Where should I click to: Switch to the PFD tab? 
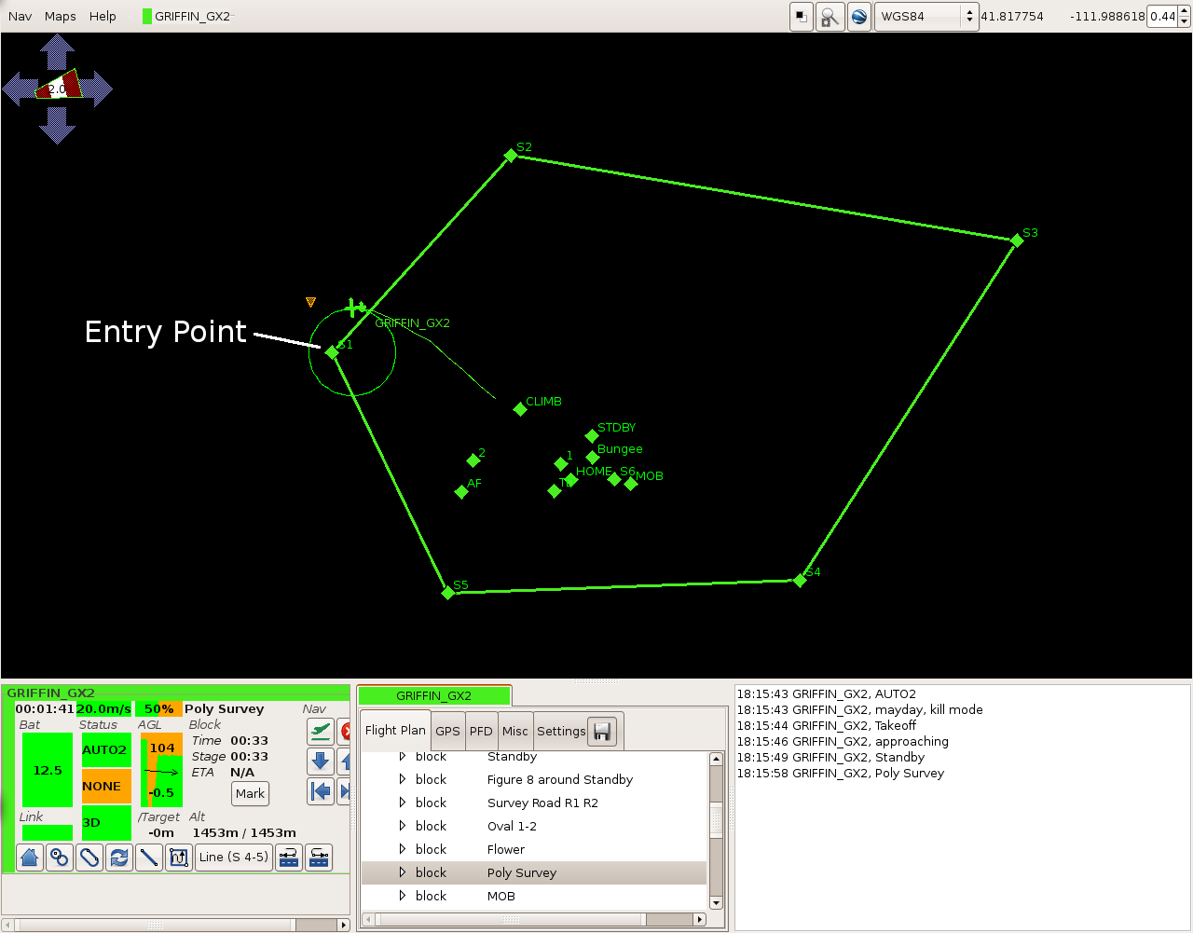pyautogui.click(x=481, y=732)
